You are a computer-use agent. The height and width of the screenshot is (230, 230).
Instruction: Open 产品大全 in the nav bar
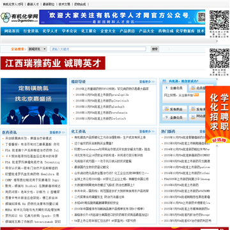pos(146,31)
